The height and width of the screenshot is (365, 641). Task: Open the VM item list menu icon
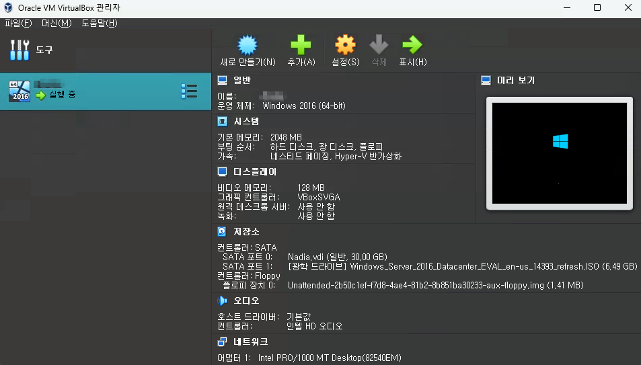coord(189,91)
